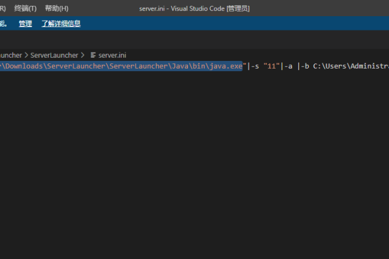The height and width of the screenshot is (259, 389).
Task: Click the -b C:\Users\Administra path text
Action: [345, 66]
